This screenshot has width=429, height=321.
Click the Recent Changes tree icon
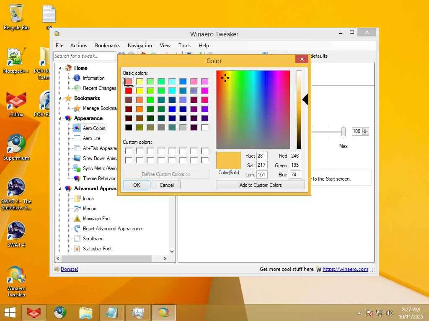77,88
